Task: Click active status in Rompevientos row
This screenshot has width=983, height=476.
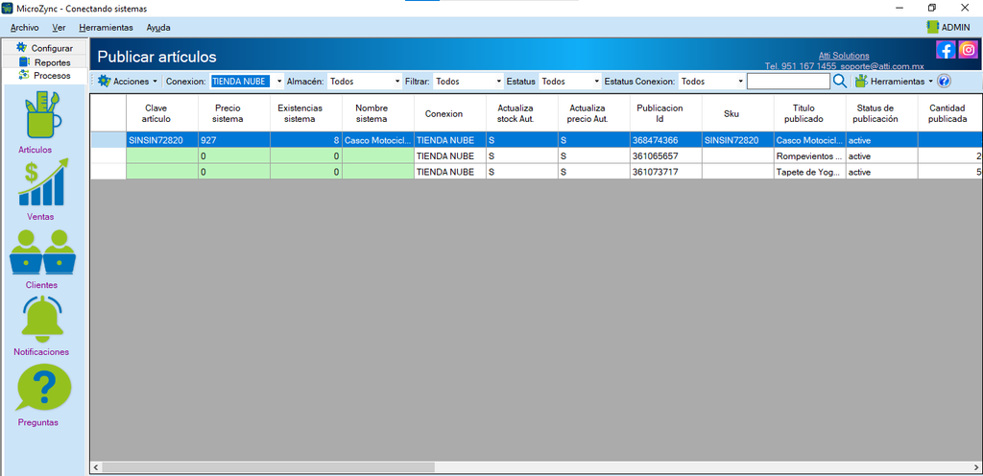Action: coord(882,156)
